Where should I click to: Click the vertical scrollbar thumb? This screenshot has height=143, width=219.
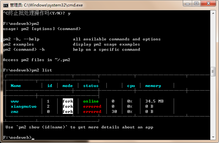click(213, 71)
